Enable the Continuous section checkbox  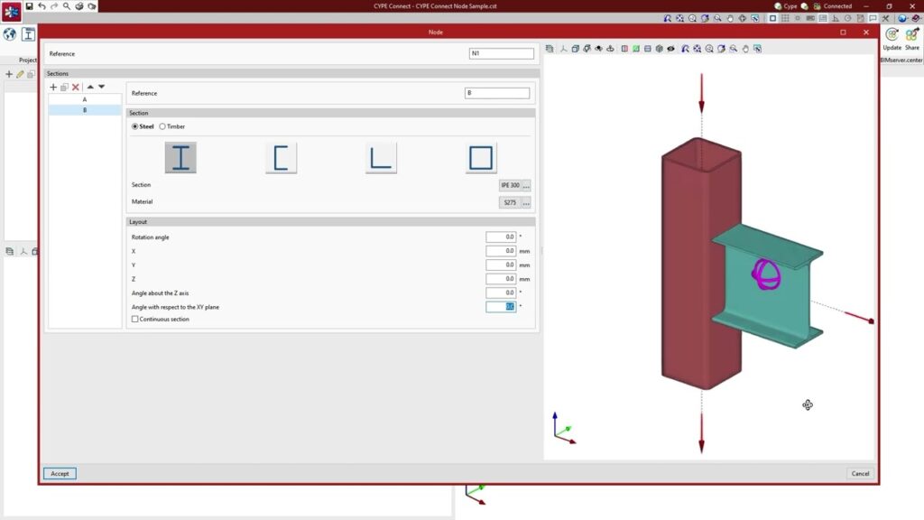[x=135, y=319]
